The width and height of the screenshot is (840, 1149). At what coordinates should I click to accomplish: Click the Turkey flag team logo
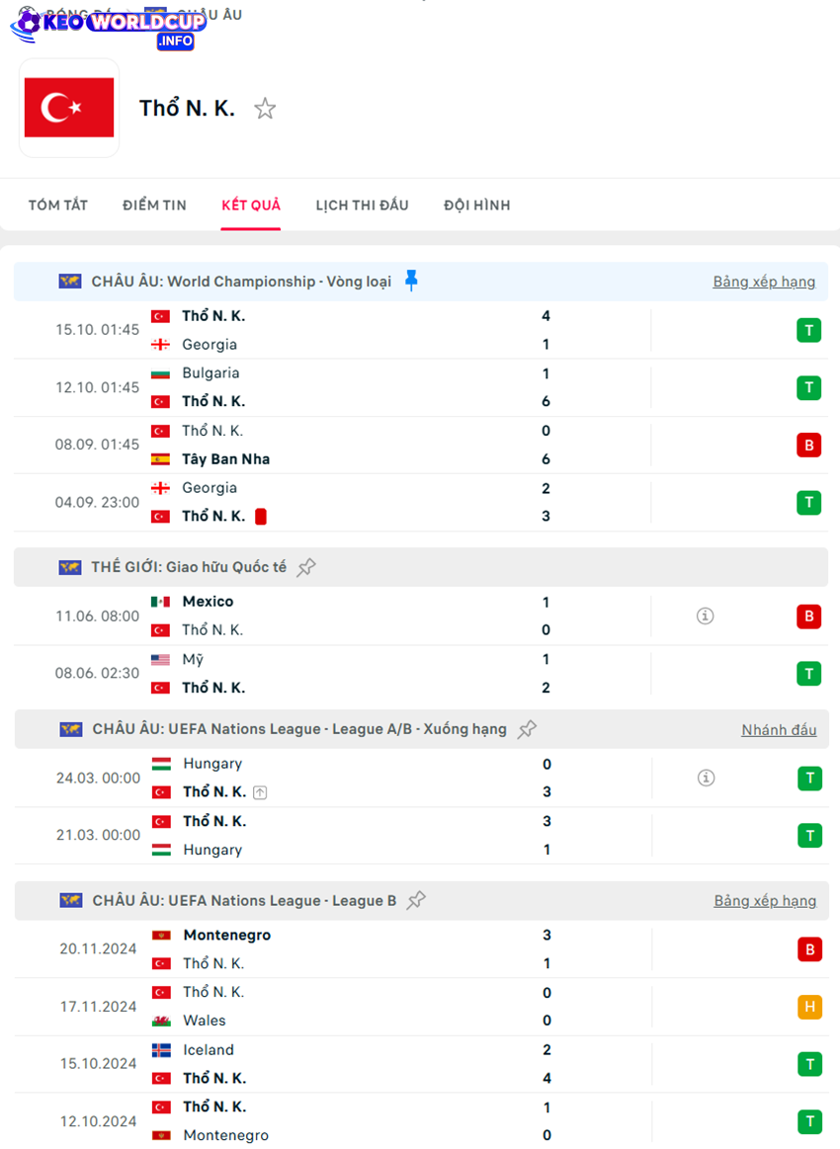pos(69,108)
